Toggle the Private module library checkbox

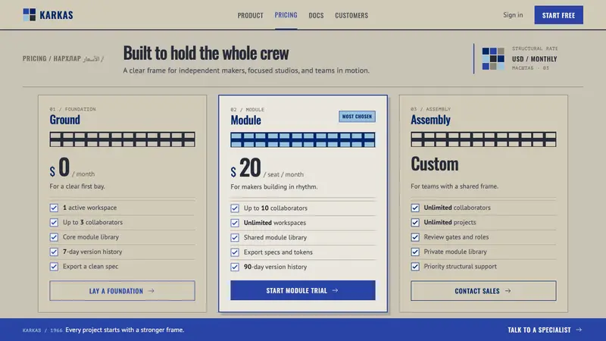(x=415, y=252)
